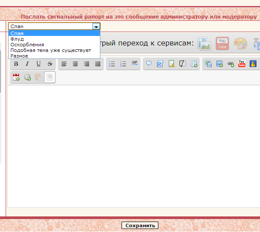Viewport: 260px width, 232px height.
Task: Insert a quote speech bubble
Action: coord(149,64)
